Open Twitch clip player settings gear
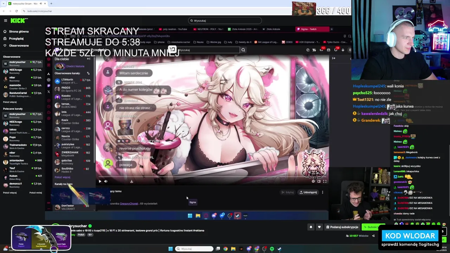 313,181
